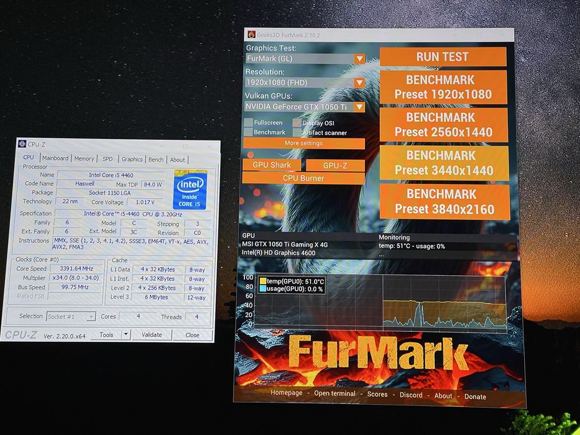Expand the Vulkan GPUs dropdown arrow
This screenshot has height=435, width=580.
click(359, 107)
